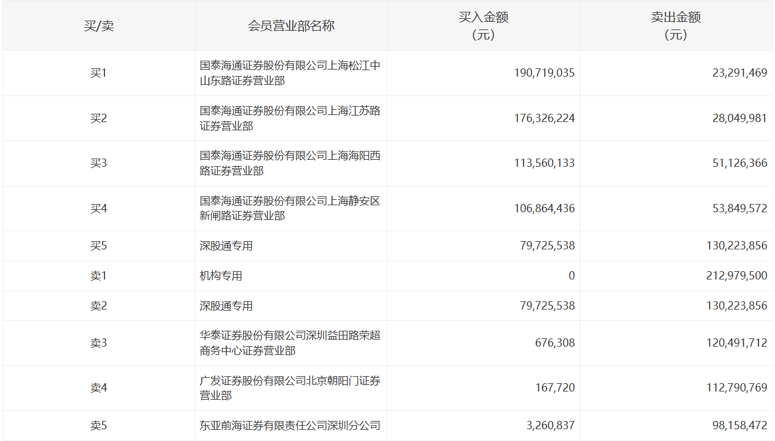The image size is (775, 441).
Task: Select the 买5 row label
Action: coord(99,246)
